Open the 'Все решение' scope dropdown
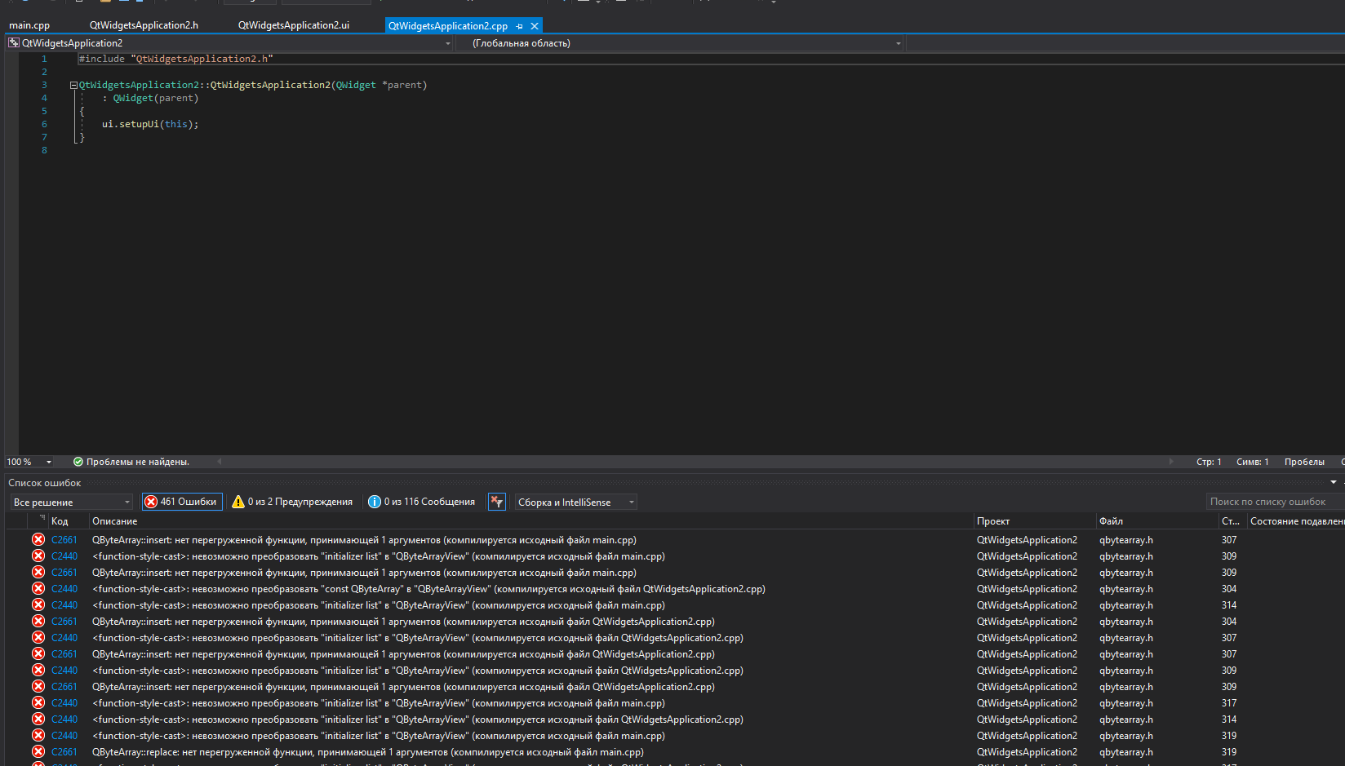The width and height of the screenshot is (1345, 766). 72,502
